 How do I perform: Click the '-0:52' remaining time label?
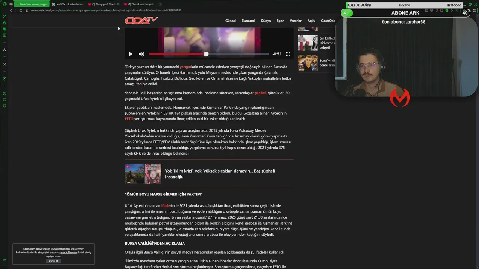277,54
